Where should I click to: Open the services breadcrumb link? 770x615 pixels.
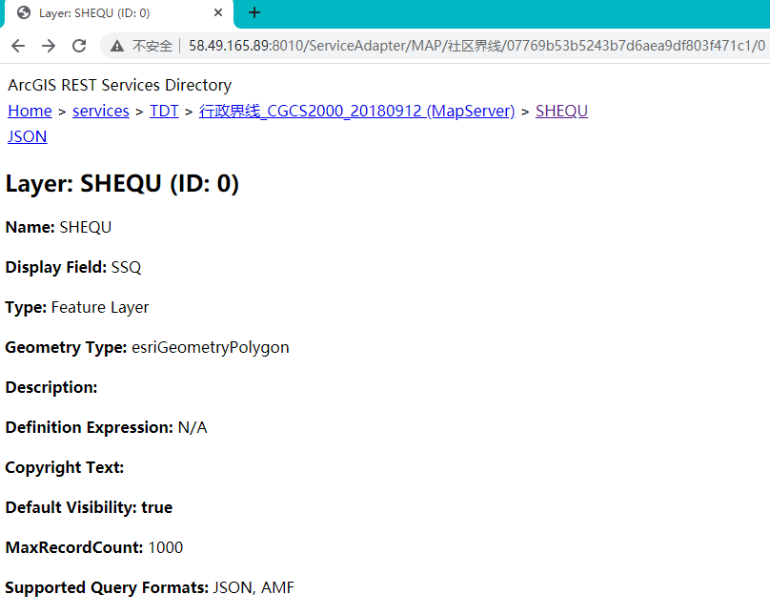101,111
